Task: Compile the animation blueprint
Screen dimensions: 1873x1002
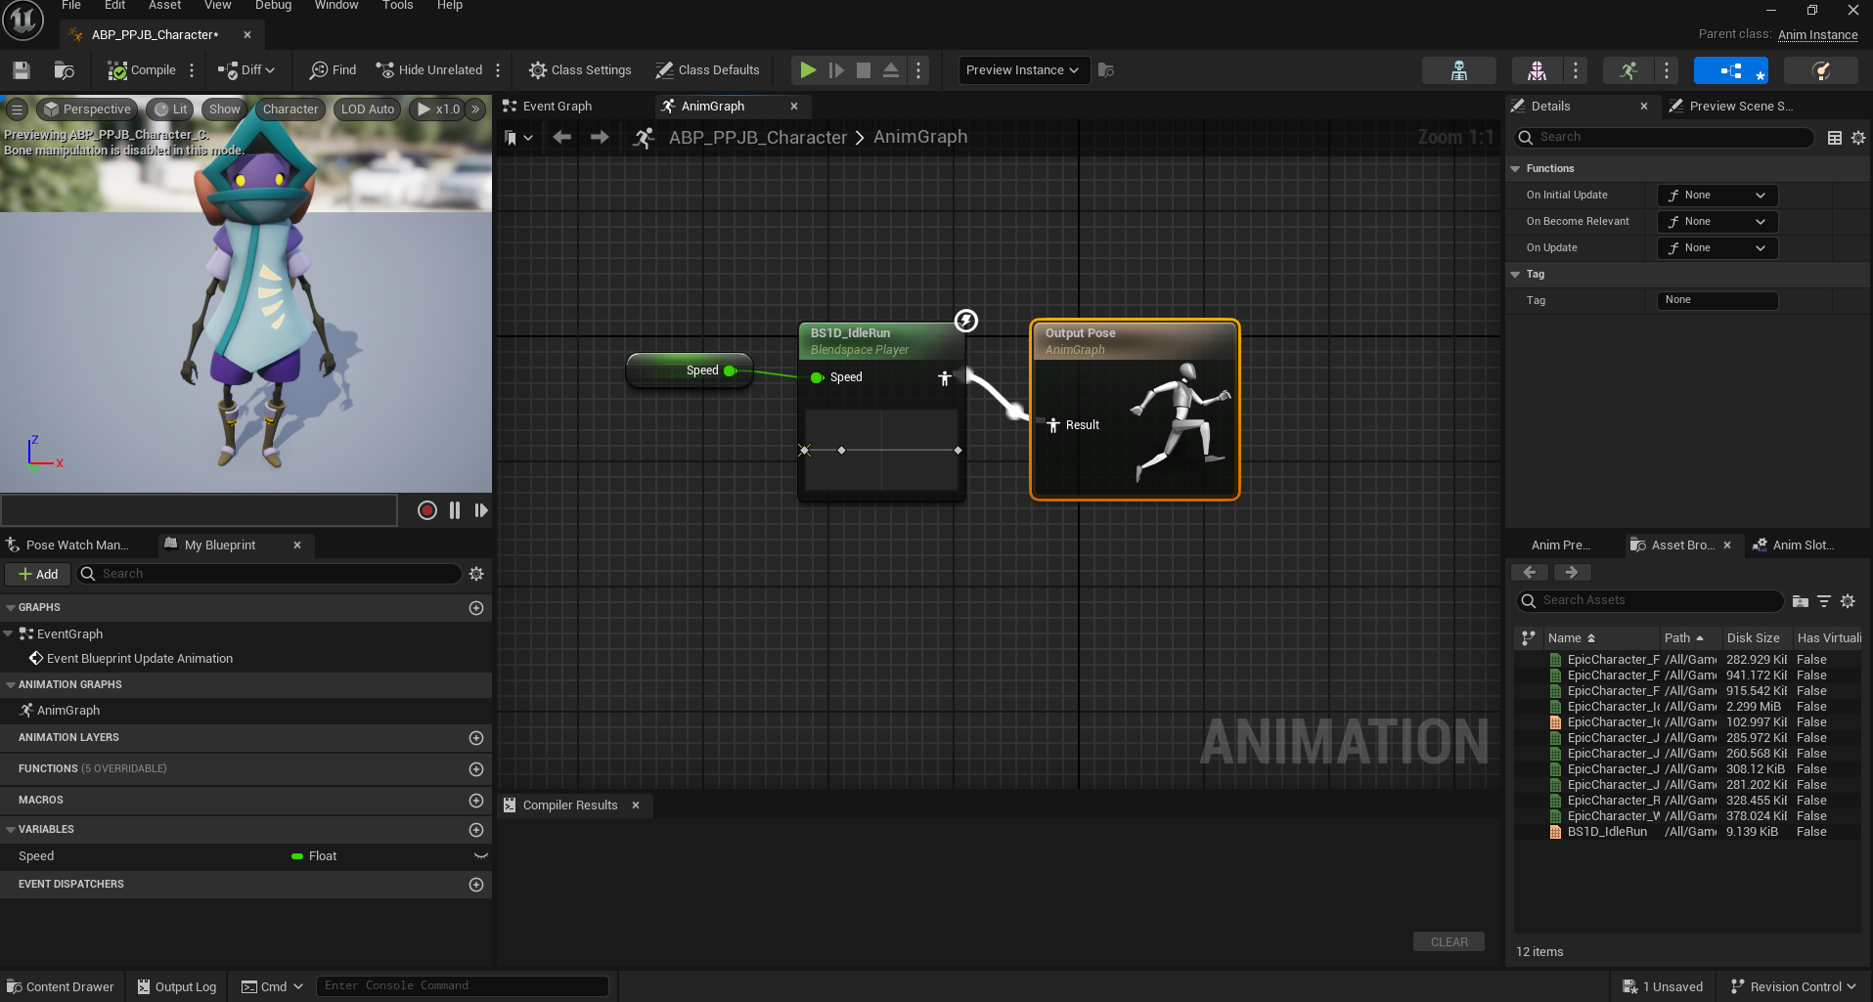Action: tap(141, 70)
